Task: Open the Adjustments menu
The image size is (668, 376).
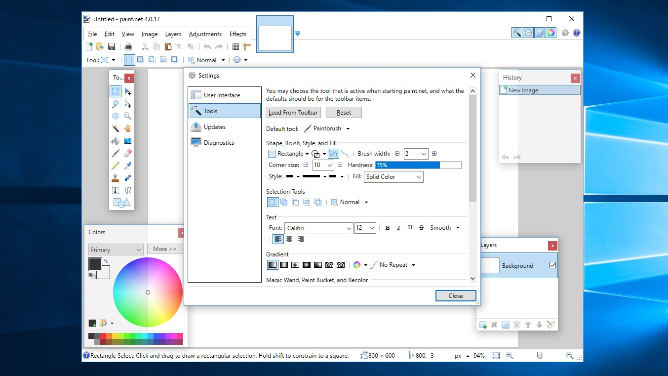Action: [205, 34]
